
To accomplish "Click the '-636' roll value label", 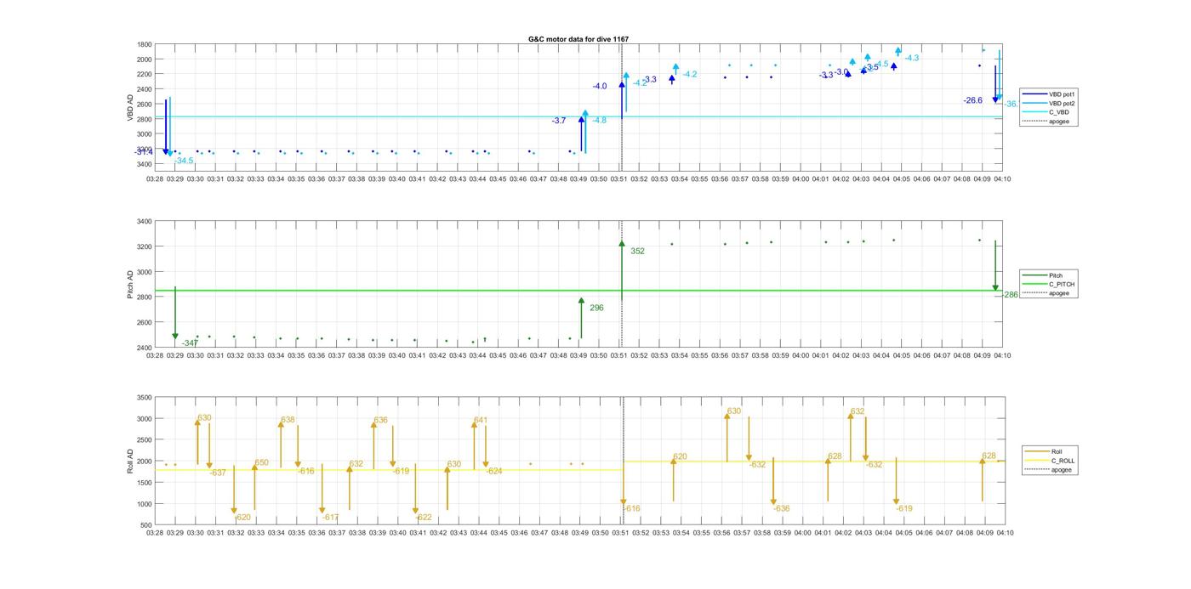I will pos(781,509).
